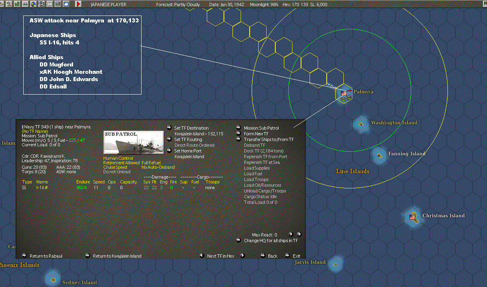Screen dimensions: 487x287
Task: Set Max React to maximum with second arrow
Action: [299, 234]
